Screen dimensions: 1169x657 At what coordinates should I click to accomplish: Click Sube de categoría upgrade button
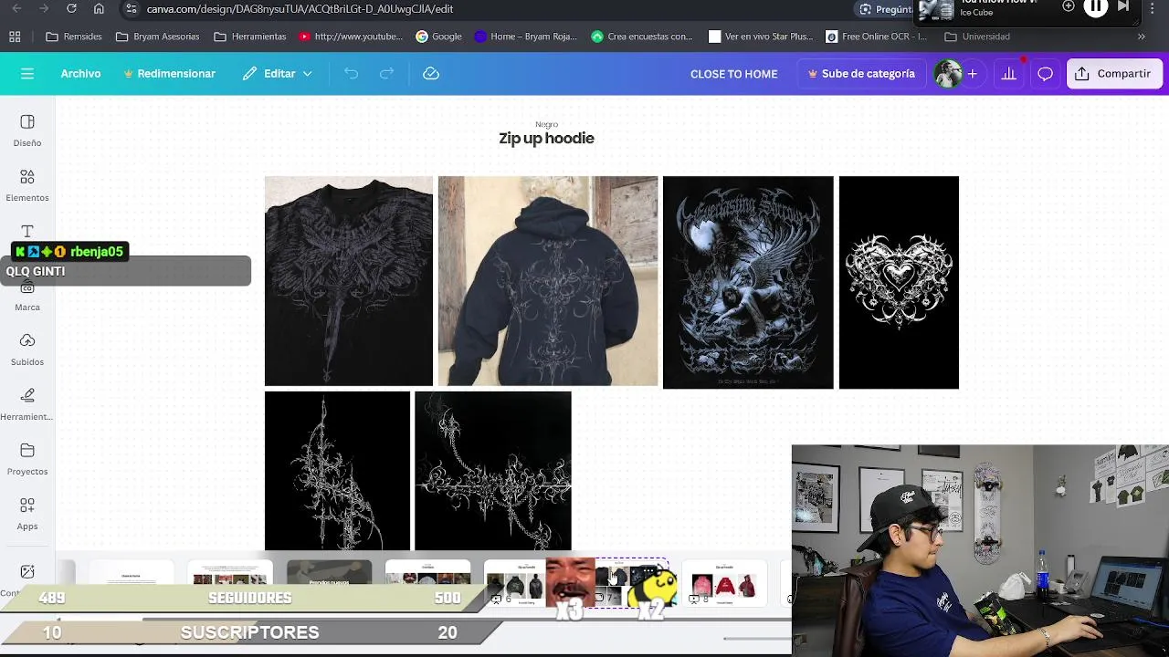tap(861, 74)
